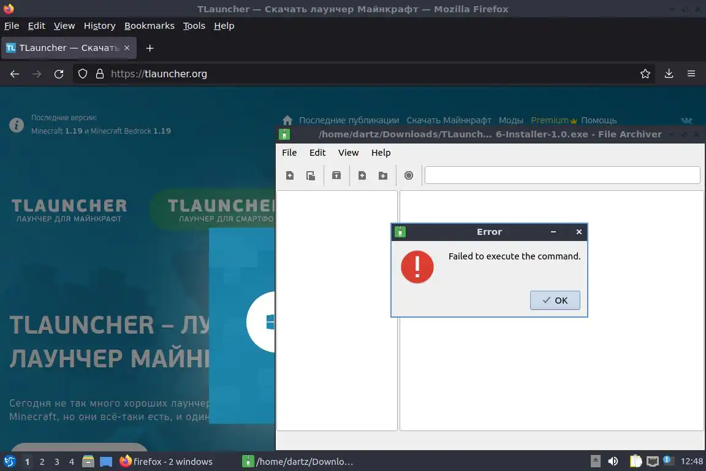Viewport: 706px width, 471px height.
Task: Open file manager from taskbar
Action: pyautogui.click(x=88, y=461)
